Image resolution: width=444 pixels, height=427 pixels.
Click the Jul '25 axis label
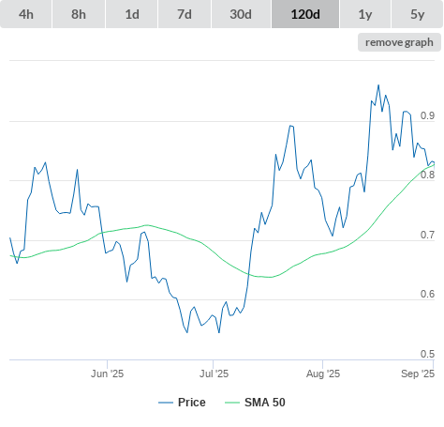point(214,374)
